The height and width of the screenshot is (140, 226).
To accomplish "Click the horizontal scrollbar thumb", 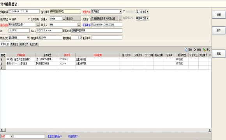I will click(4, 130).
